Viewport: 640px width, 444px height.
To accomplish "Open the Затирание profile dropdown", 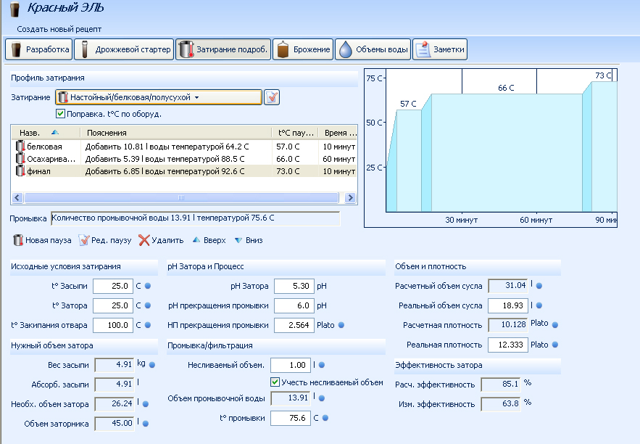I will pyautogui.click(x=158, y=97).
